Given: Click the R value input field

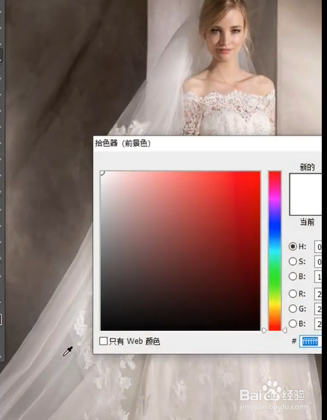Looking at the screenshot, I should 318,294.
